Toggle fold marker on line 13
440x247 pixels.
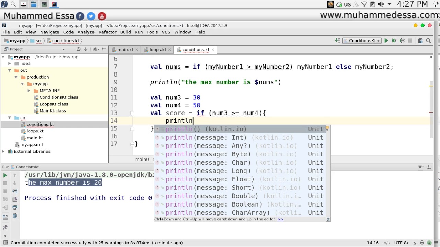tap(132, 113)
